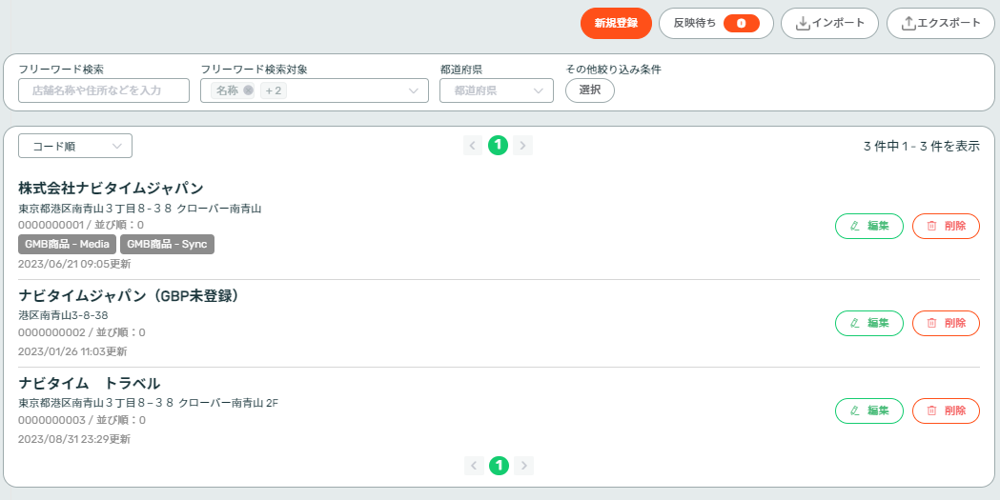Image resolution: width=1000 pixels, height=500 pixels.
Task: Click the ナビタイム トラベル store title
Action: pos(90,383)
